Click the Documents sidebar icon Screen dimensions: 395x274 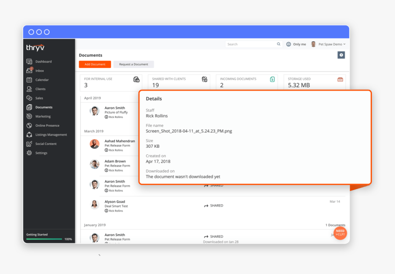pyautogui.click(x=29, y=107)
